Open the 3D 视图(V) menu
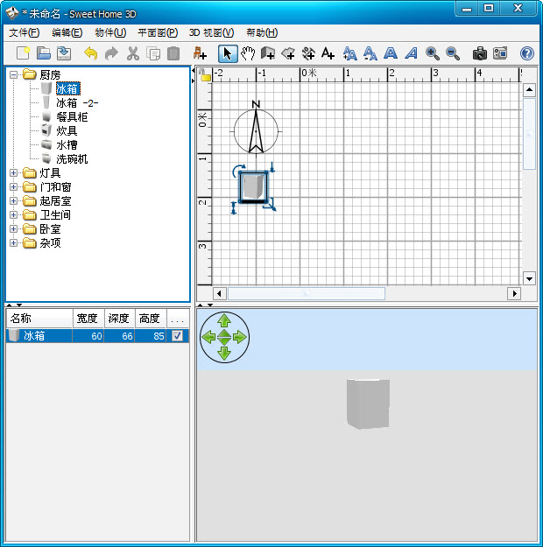This screenshot has width=543, height=547. 211,32
